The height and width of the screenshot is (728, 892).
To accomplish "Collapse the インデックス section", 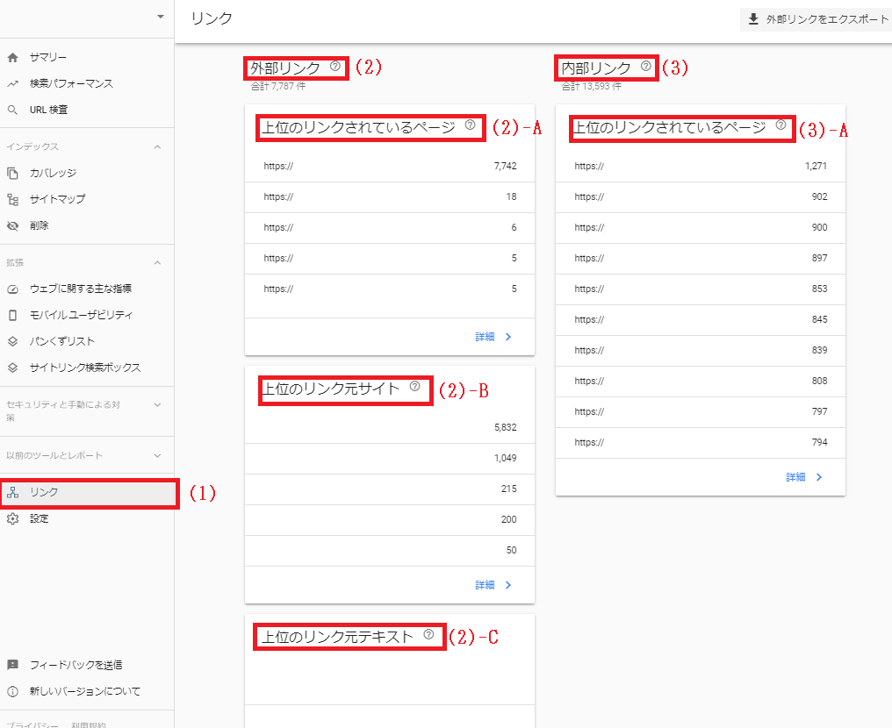I will [x=157, y=147].
